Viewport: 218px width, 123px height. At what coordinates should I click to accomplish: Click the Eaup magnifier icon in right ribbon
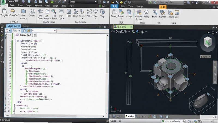(155, 12)
